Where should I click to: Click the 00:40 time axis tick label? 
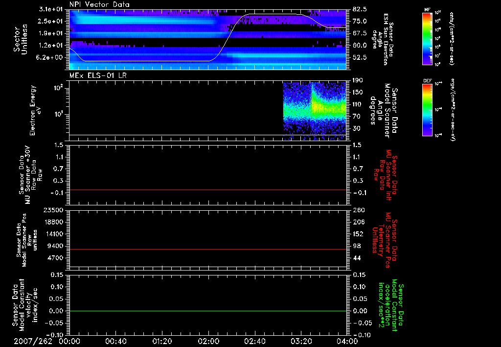(116, 341)
